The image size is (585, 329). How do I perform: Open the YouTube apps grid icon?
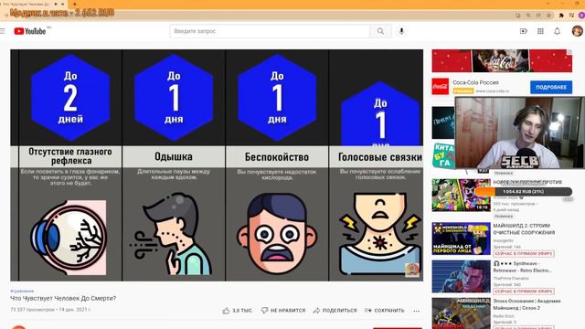[x=540, y=31]
